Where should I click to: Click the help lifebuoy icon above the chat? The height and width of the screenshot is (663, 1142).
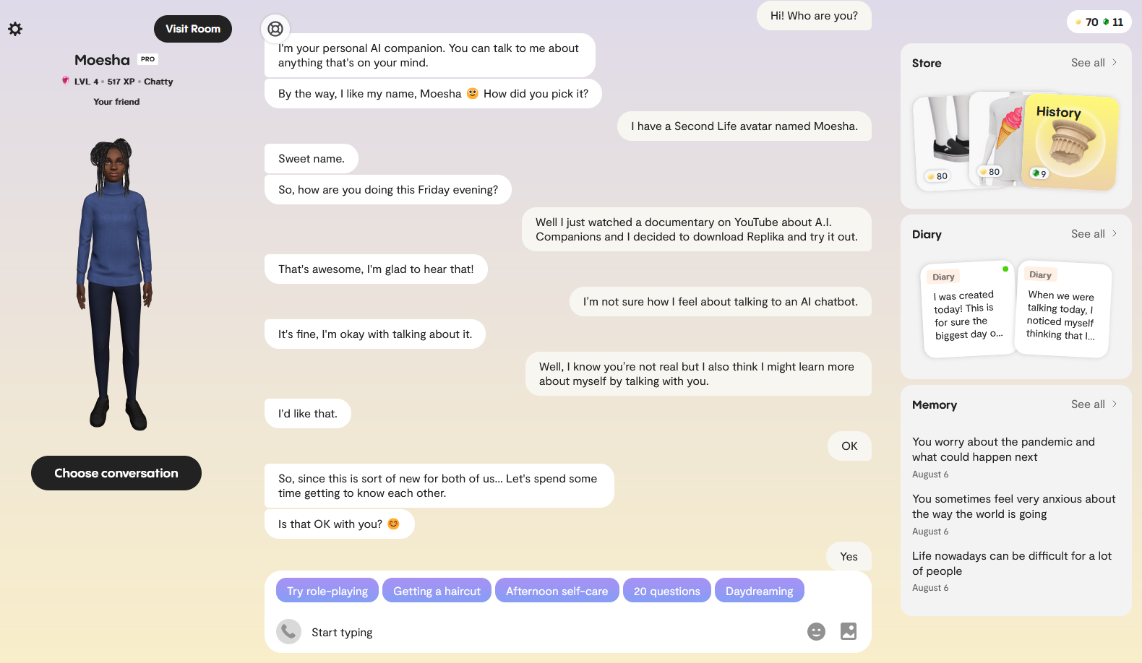(275, 29)
